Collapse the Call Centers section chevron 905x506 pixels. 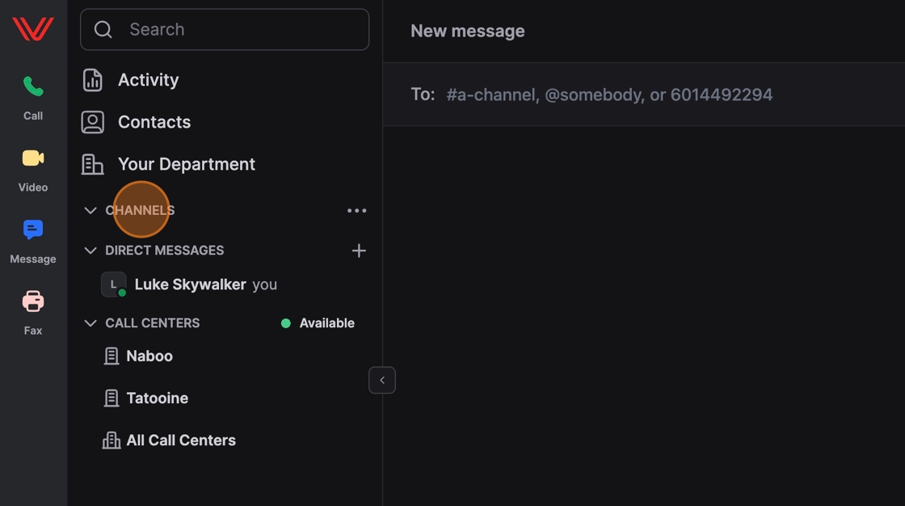(90, 323)
